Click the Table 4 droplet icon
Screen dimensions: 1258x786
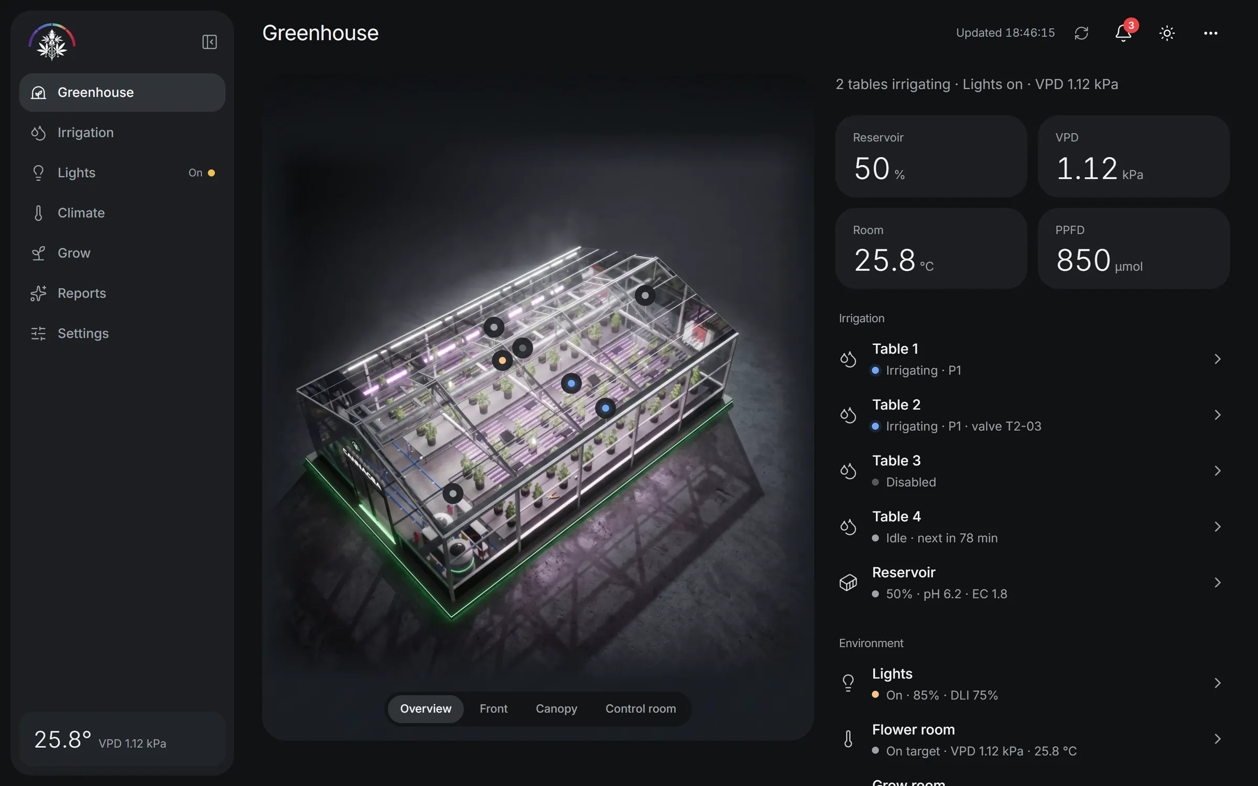click(848, 527)
